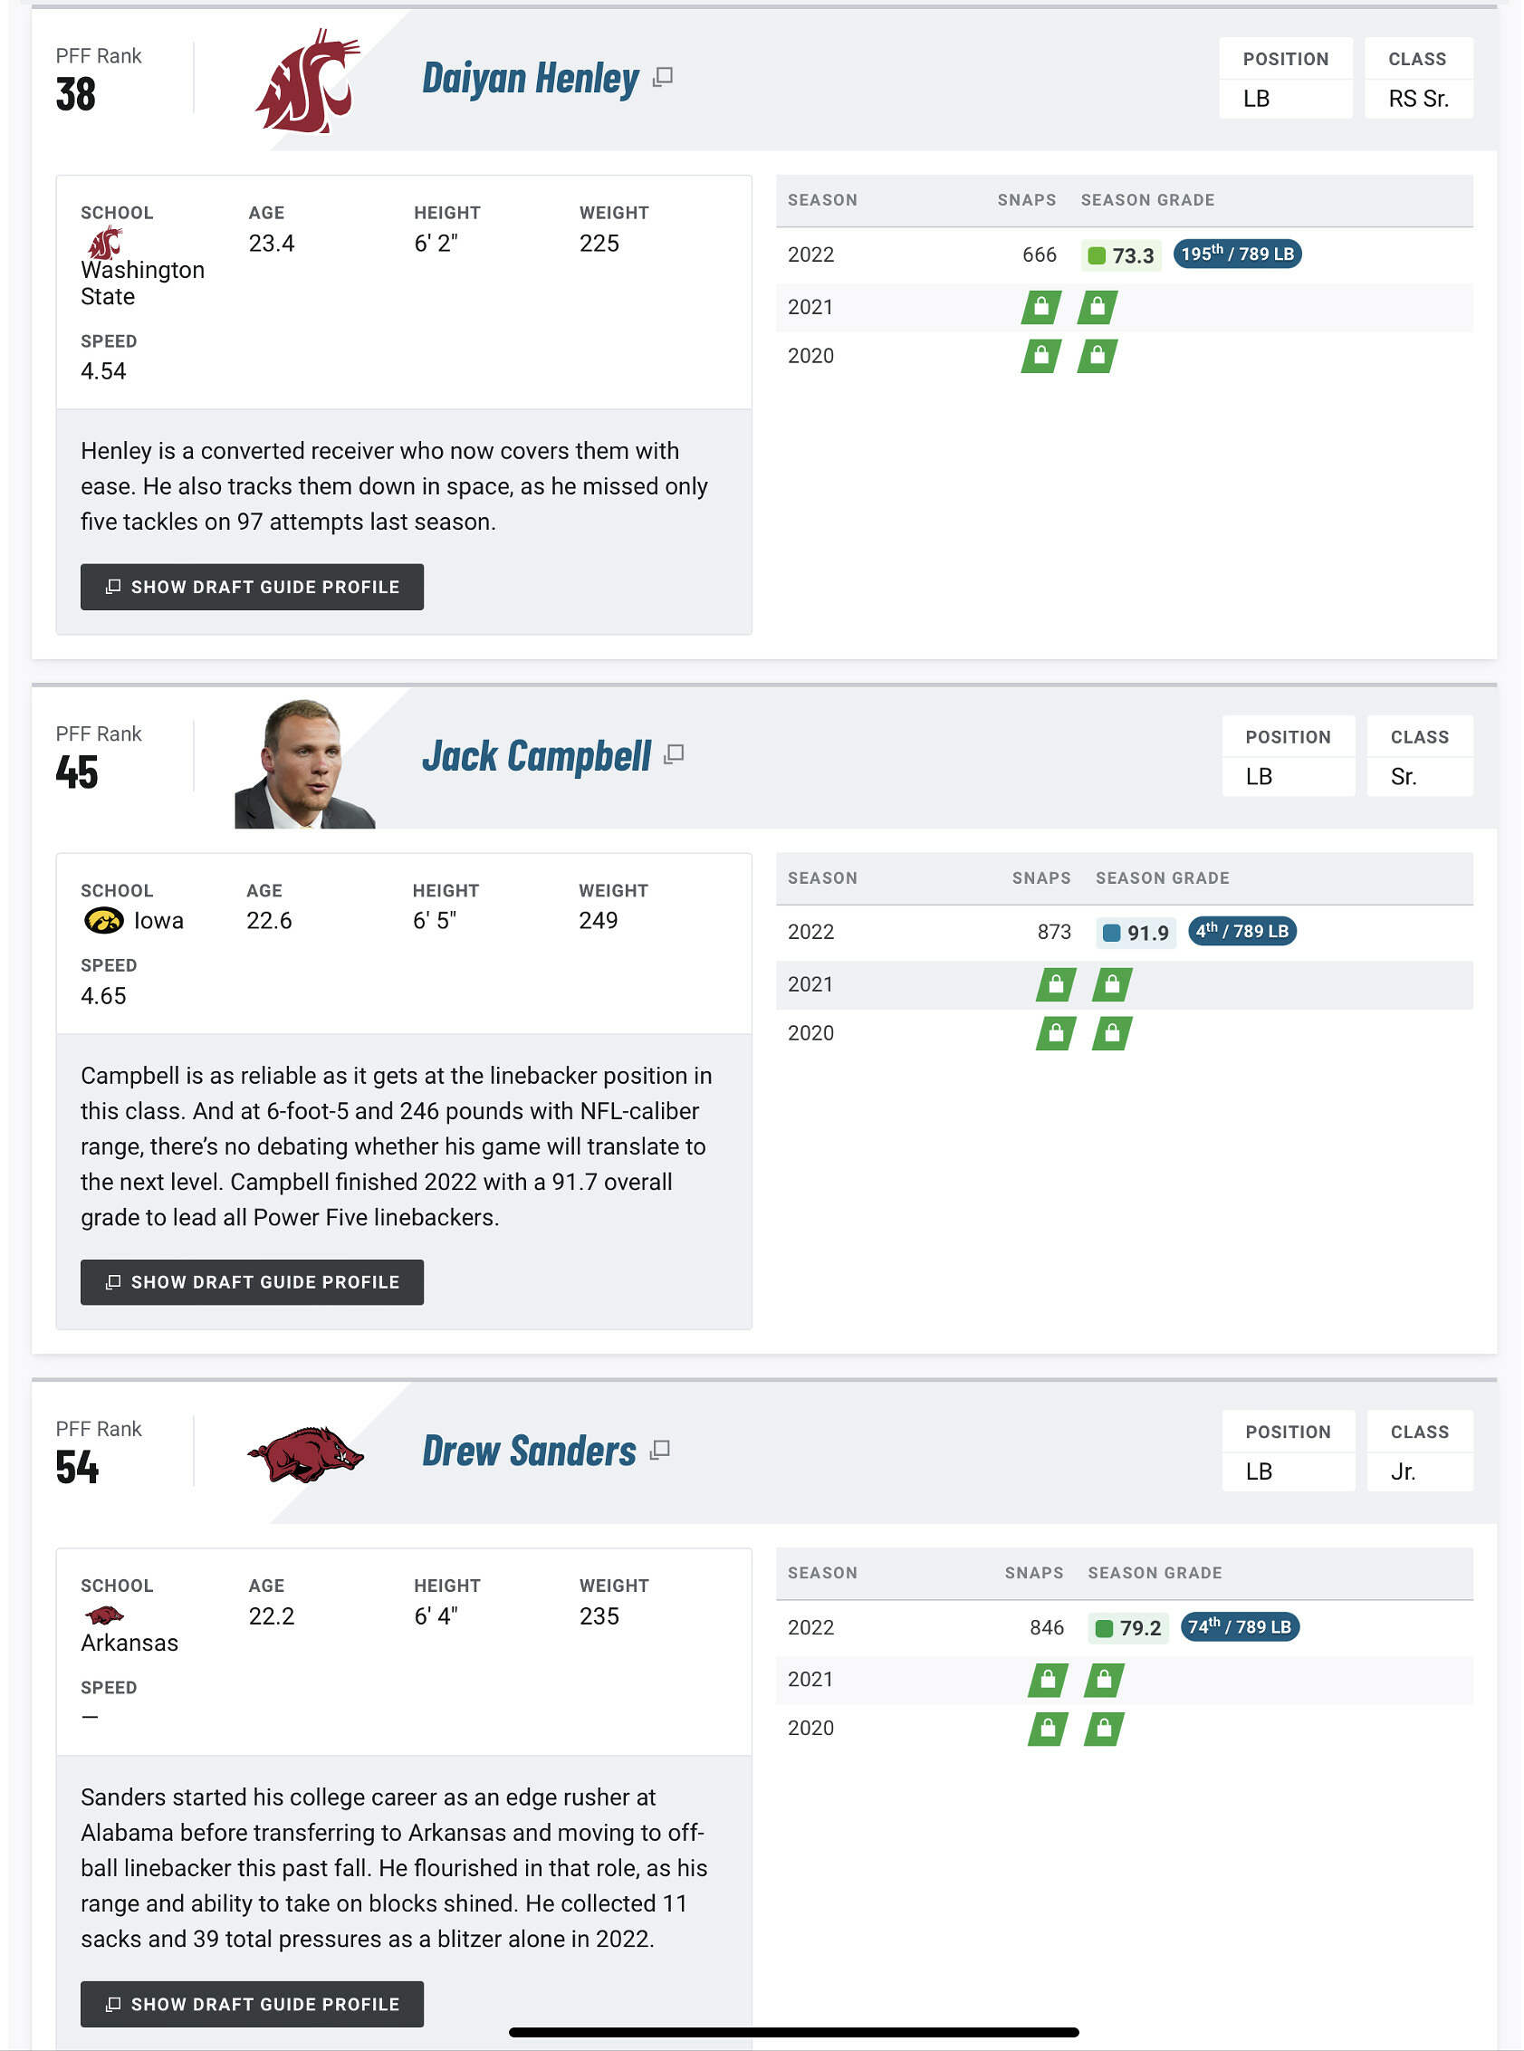This screenshot has height=2051, width=1524.
Task: Click Campbell's locked 2021 season grade icon
Action: (1112, 984)
